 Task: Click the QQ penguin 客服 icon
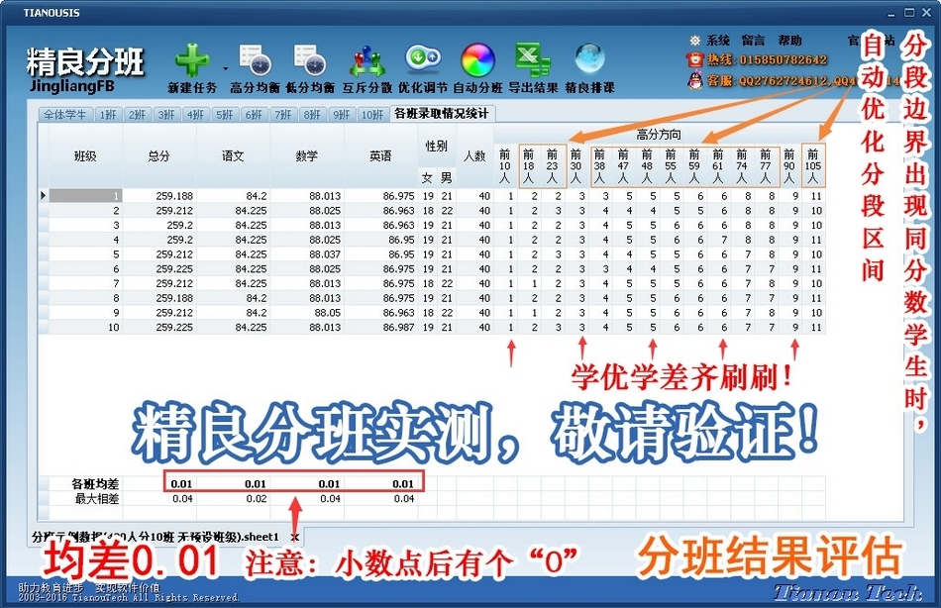click(x=693, y=78)
